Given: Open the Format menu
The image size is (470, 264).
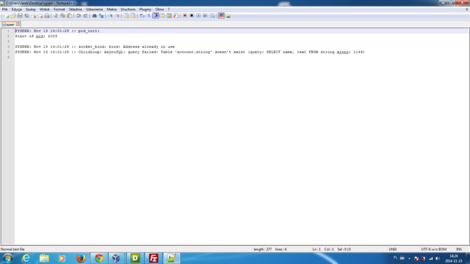Looking at the screenshot, I should point(59,9).
